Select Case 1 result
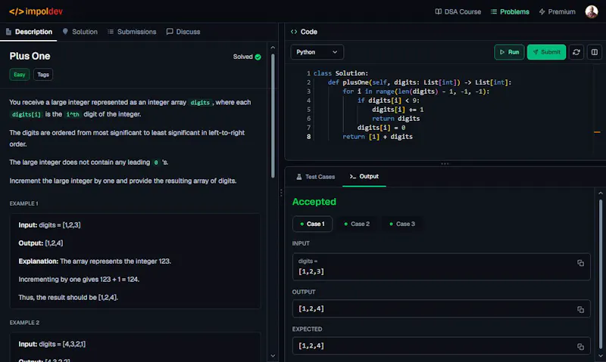Screen dimensions: 606x362 point(312,224)
